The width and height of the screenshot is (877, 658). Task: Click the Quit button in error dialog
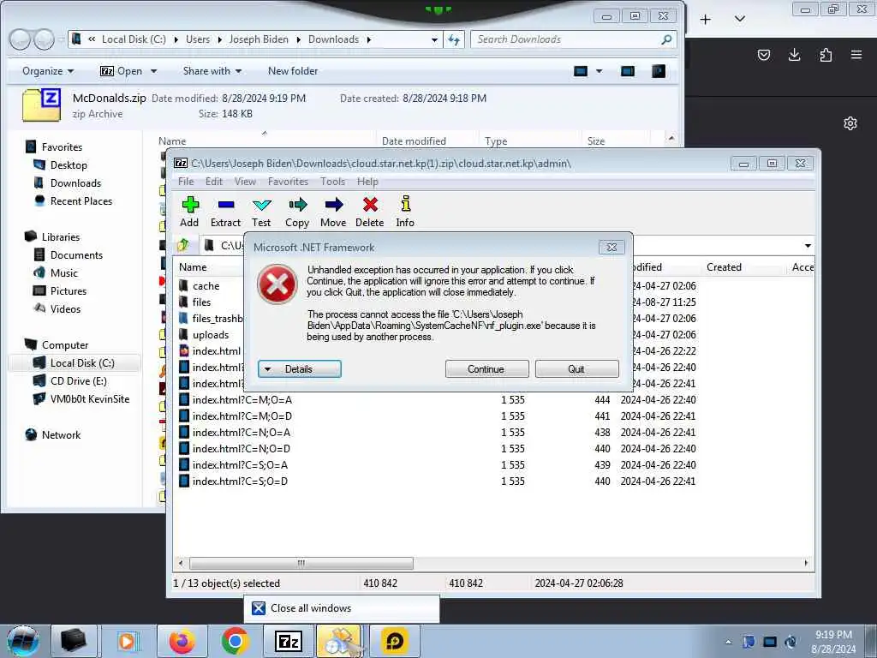[576, 369]
